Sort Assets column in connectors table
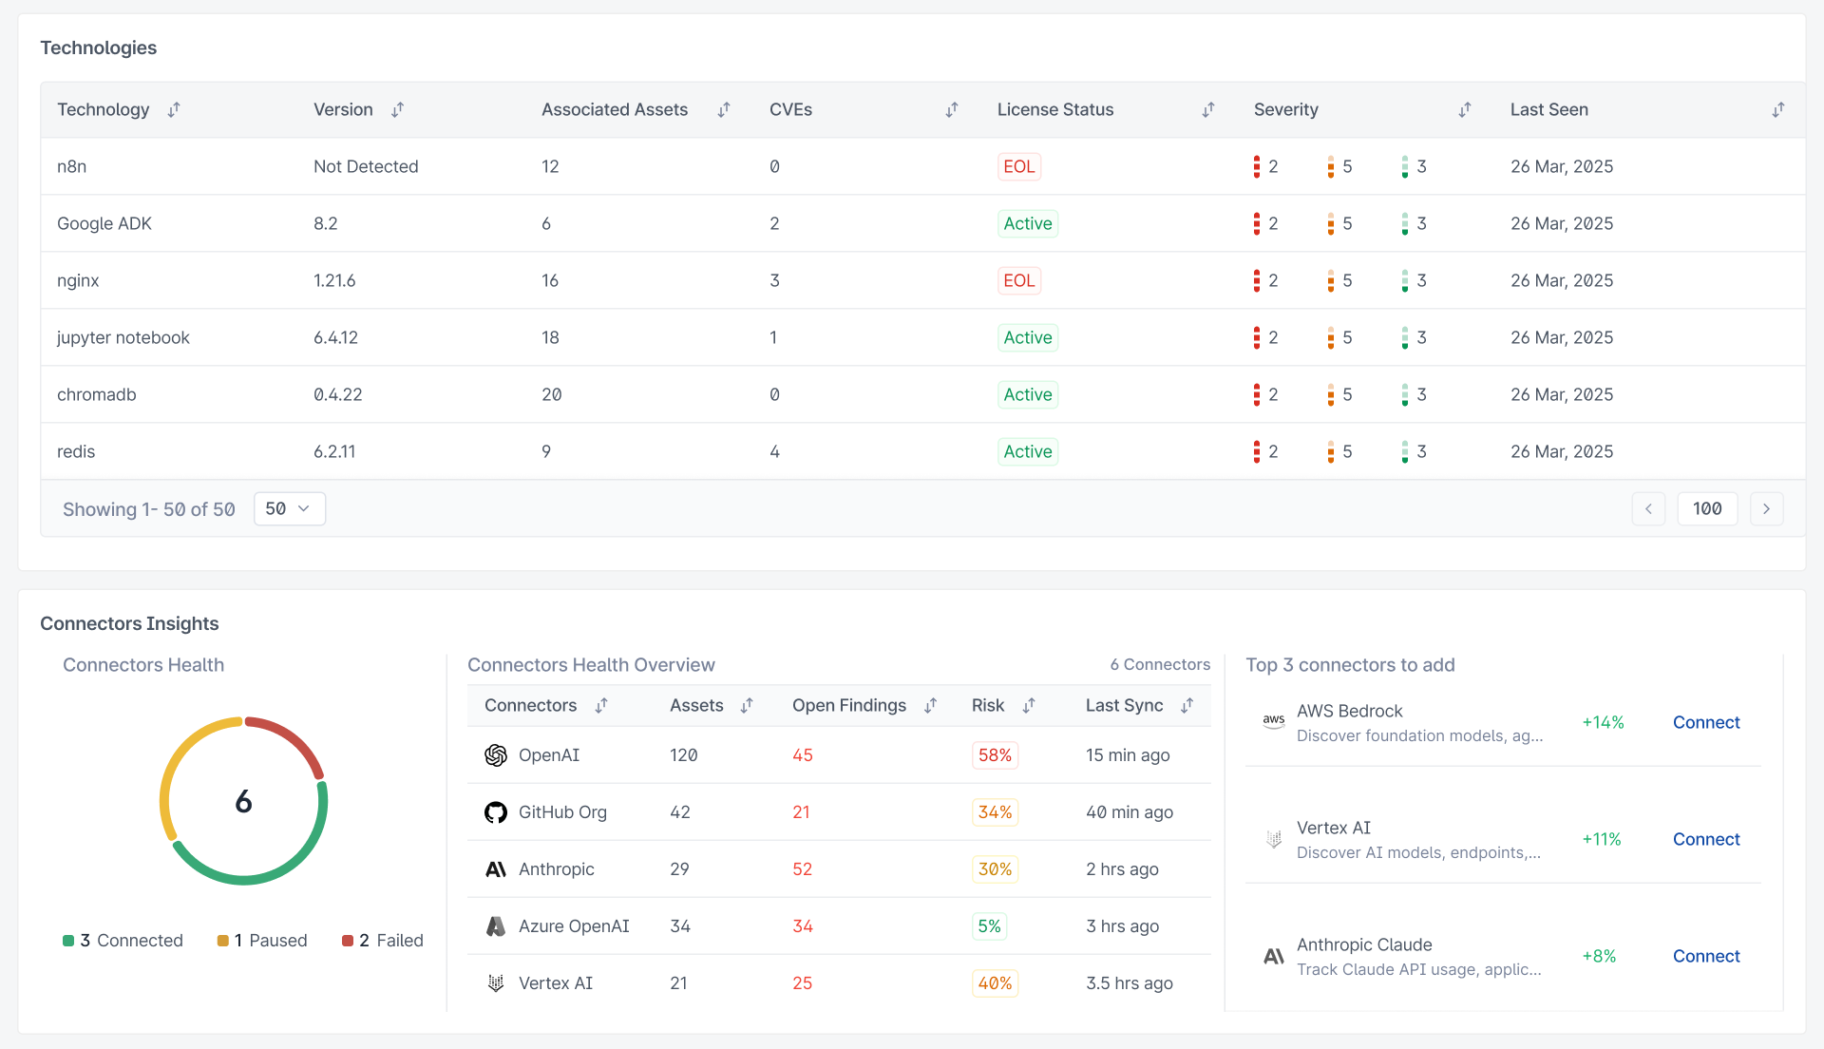This screenshot has height=1049, width=1824. [x=747, y=706]
